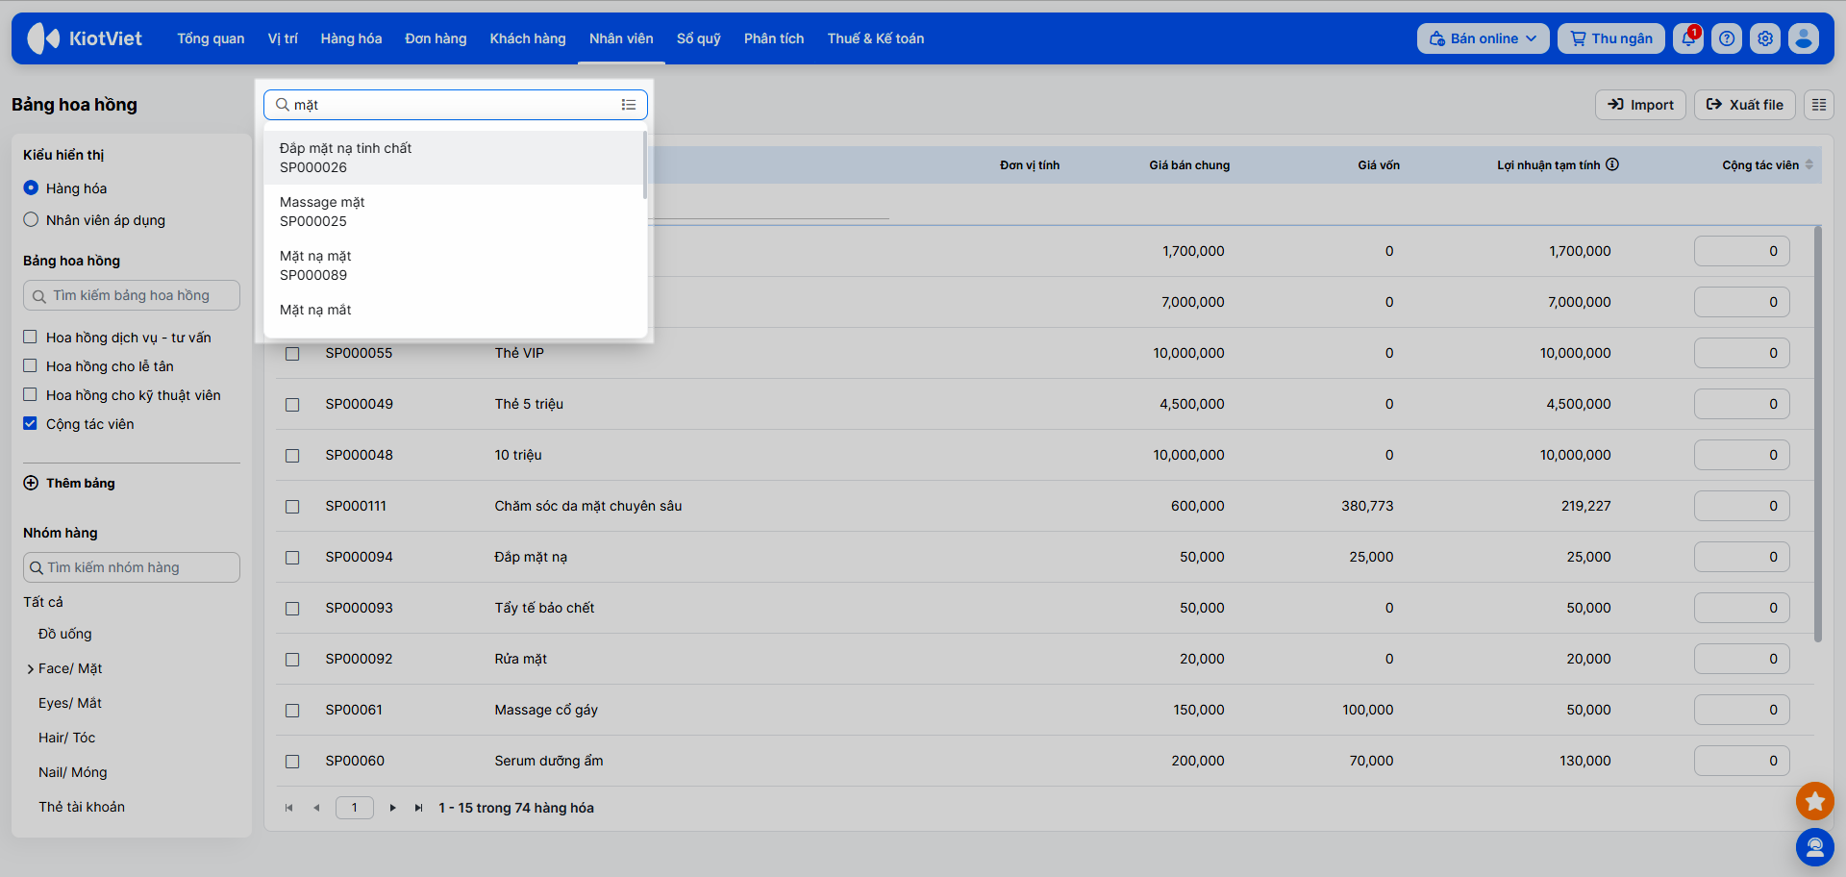Open the Bán online dropdown
This screenshot has width=1846, height=877.
1483,38
